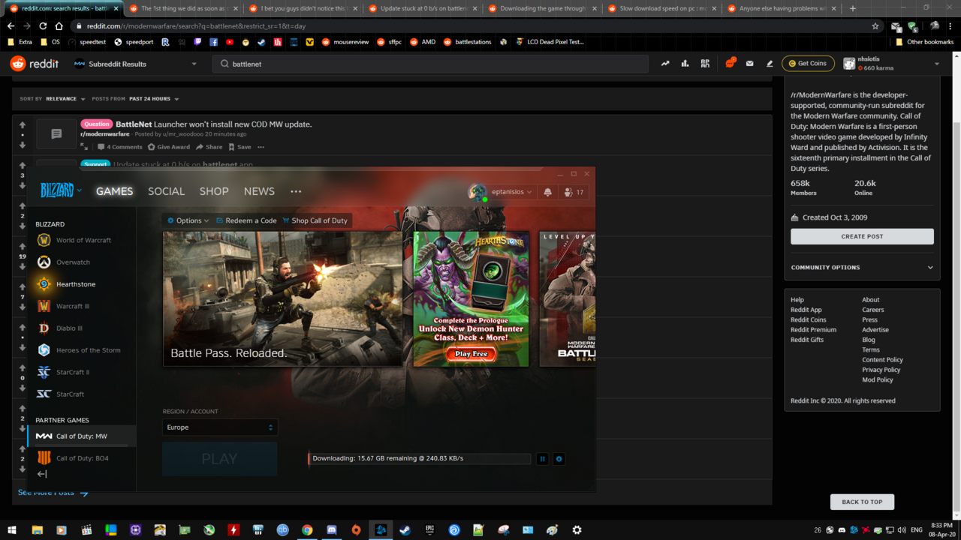Viewport: 961px width, 540px height.
Task: Open Reddit All bar chart icon
Action: [x=685, y=64]
